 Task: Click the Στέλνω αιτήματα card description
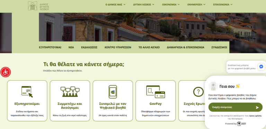click(27, 113)
